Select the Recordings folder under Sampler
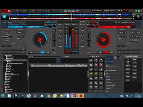The width and height of the screenshot is (143, 107). (x=9, y=91)
